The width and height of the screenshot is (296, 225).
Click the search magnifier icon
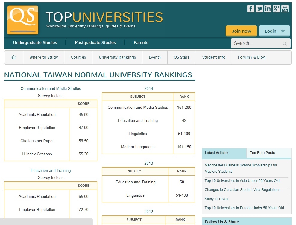pyautogui.click(x=285, y=44)
